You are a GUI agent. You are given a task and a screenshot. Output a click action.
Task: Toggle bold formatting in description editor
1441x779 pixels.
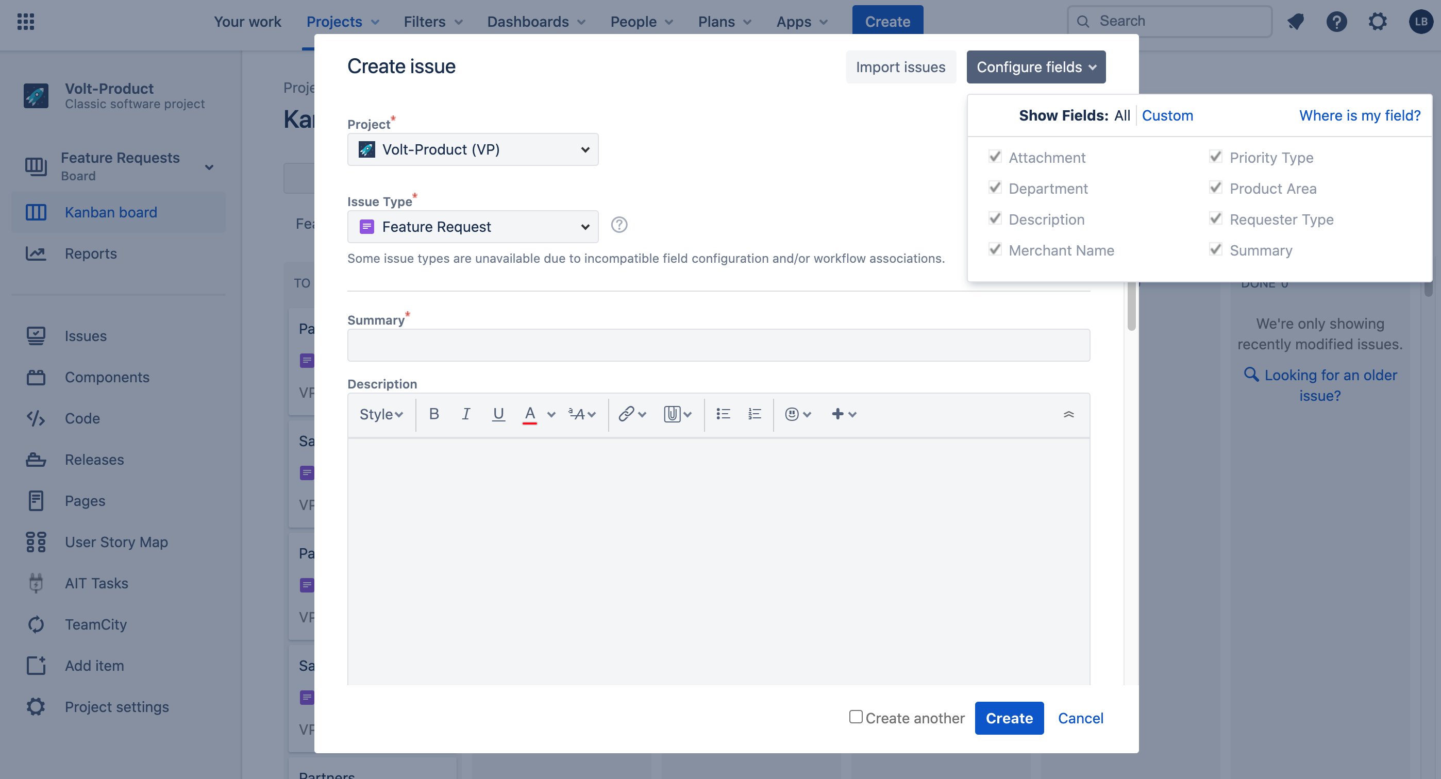point(433,414)
